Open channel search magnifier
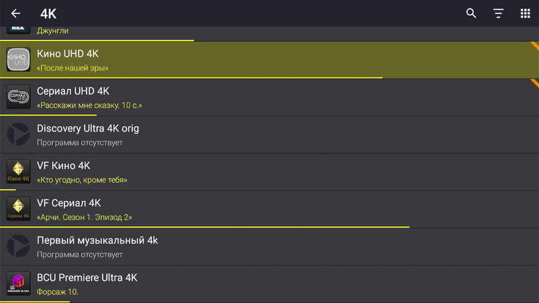 [471, 14]
